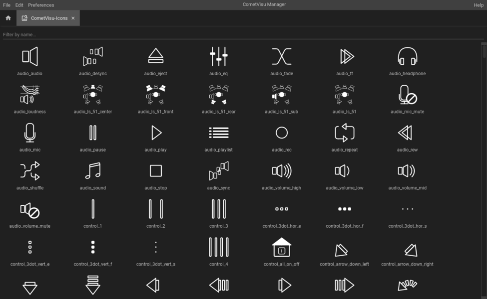Choose the audio_pause icon
The image size is (487, 299).
pos(93,133)
